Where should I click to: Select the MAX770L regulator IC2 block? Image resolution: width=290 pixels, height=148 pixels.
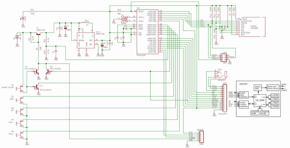pyautogui.click(x=85, y=40)
